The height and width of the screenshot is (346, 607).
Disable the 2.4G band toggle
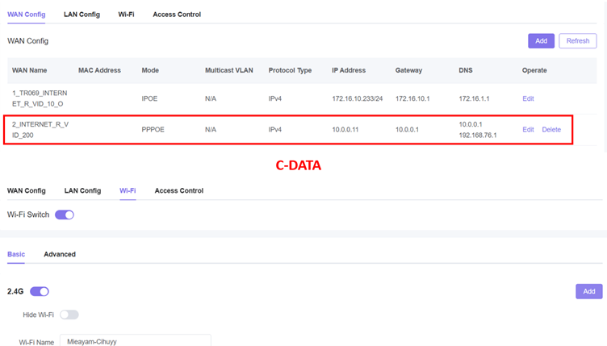click(40, 291)
